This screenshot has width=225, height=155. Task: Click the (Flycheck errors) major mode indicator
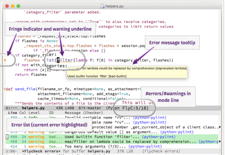161,151
